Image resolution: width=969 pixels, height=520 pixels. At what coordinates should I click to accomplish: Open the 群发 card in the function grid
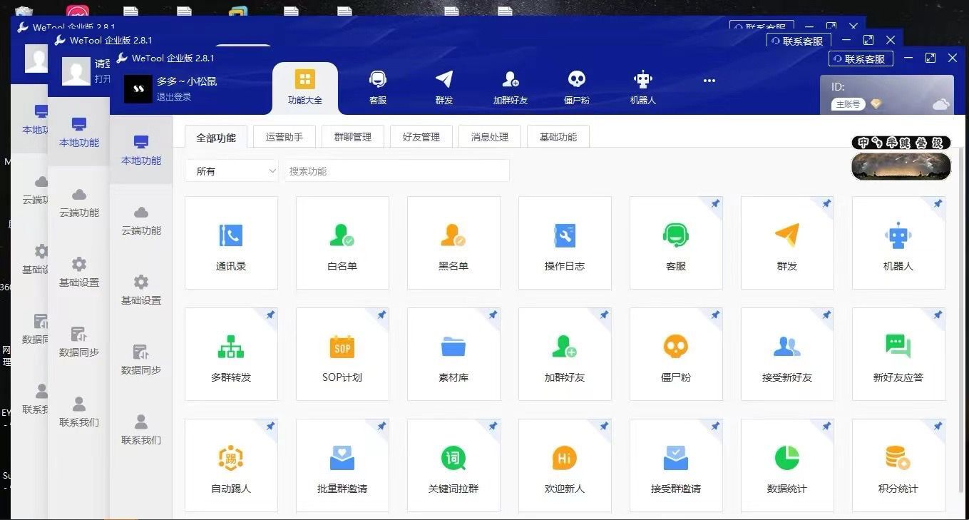tap(787, 243)
